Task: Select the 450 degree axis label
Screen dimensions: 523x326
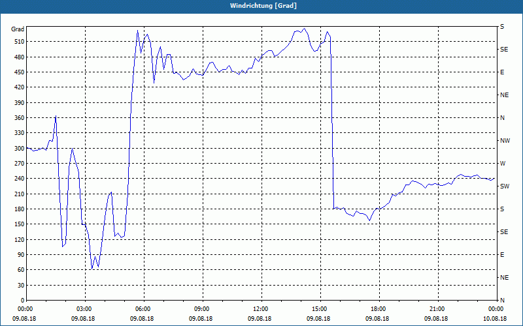Action: [20, 72]
